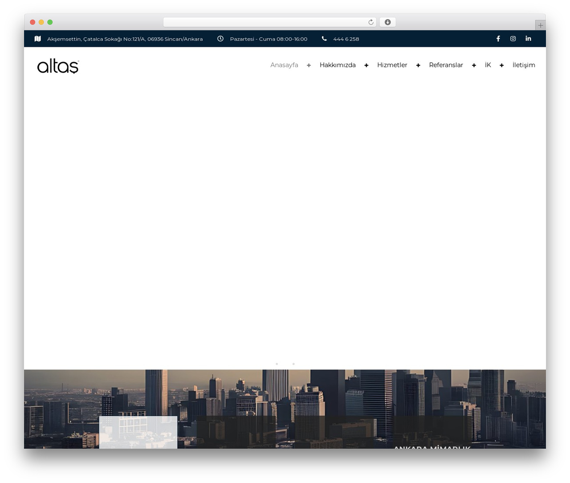Image resolution: width=570 pixels, height=483 pixels.
Task: Close the window with the red button
Action: [x=33, y=22]
